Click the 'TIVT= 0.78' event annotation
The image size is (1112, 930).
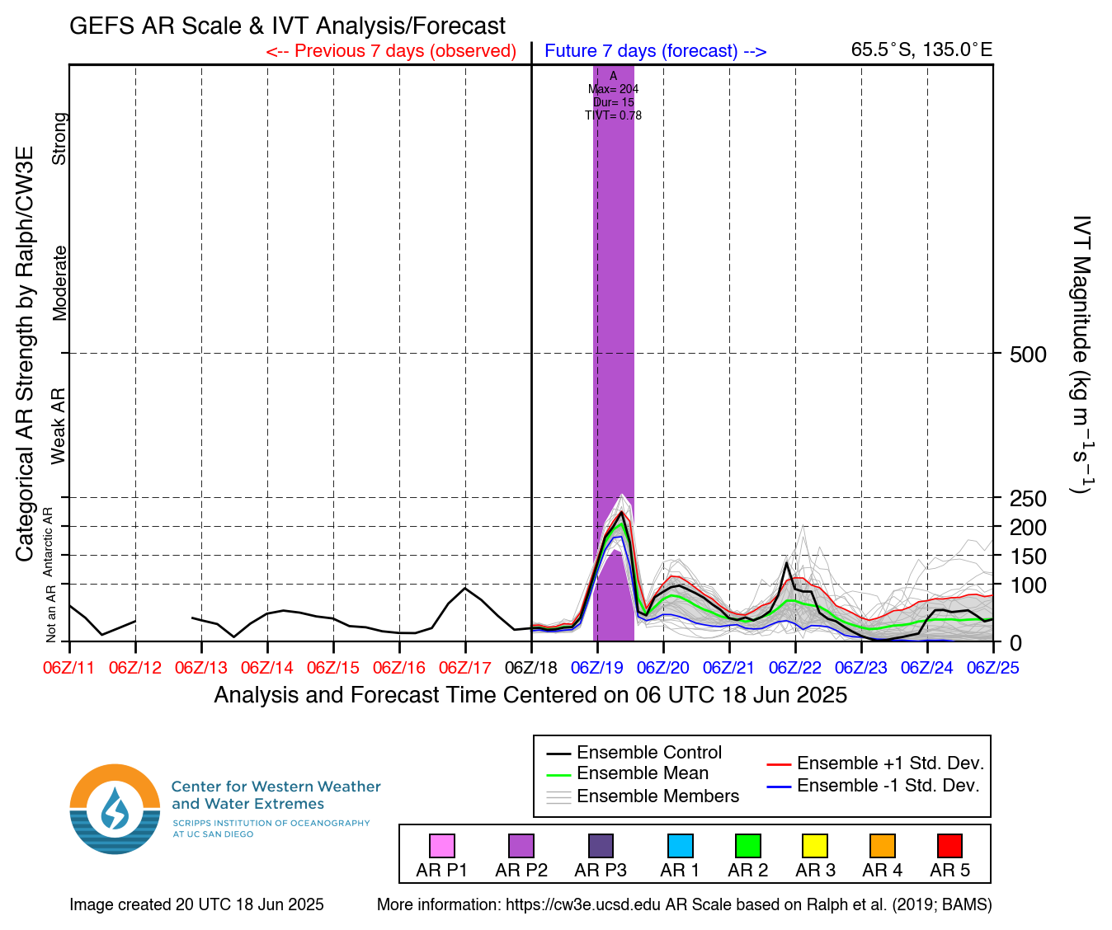pos(613,115)
